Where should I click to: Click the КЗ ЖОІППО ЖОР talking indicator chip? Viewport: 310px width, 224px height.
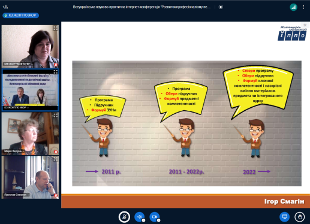pos(20,15)
